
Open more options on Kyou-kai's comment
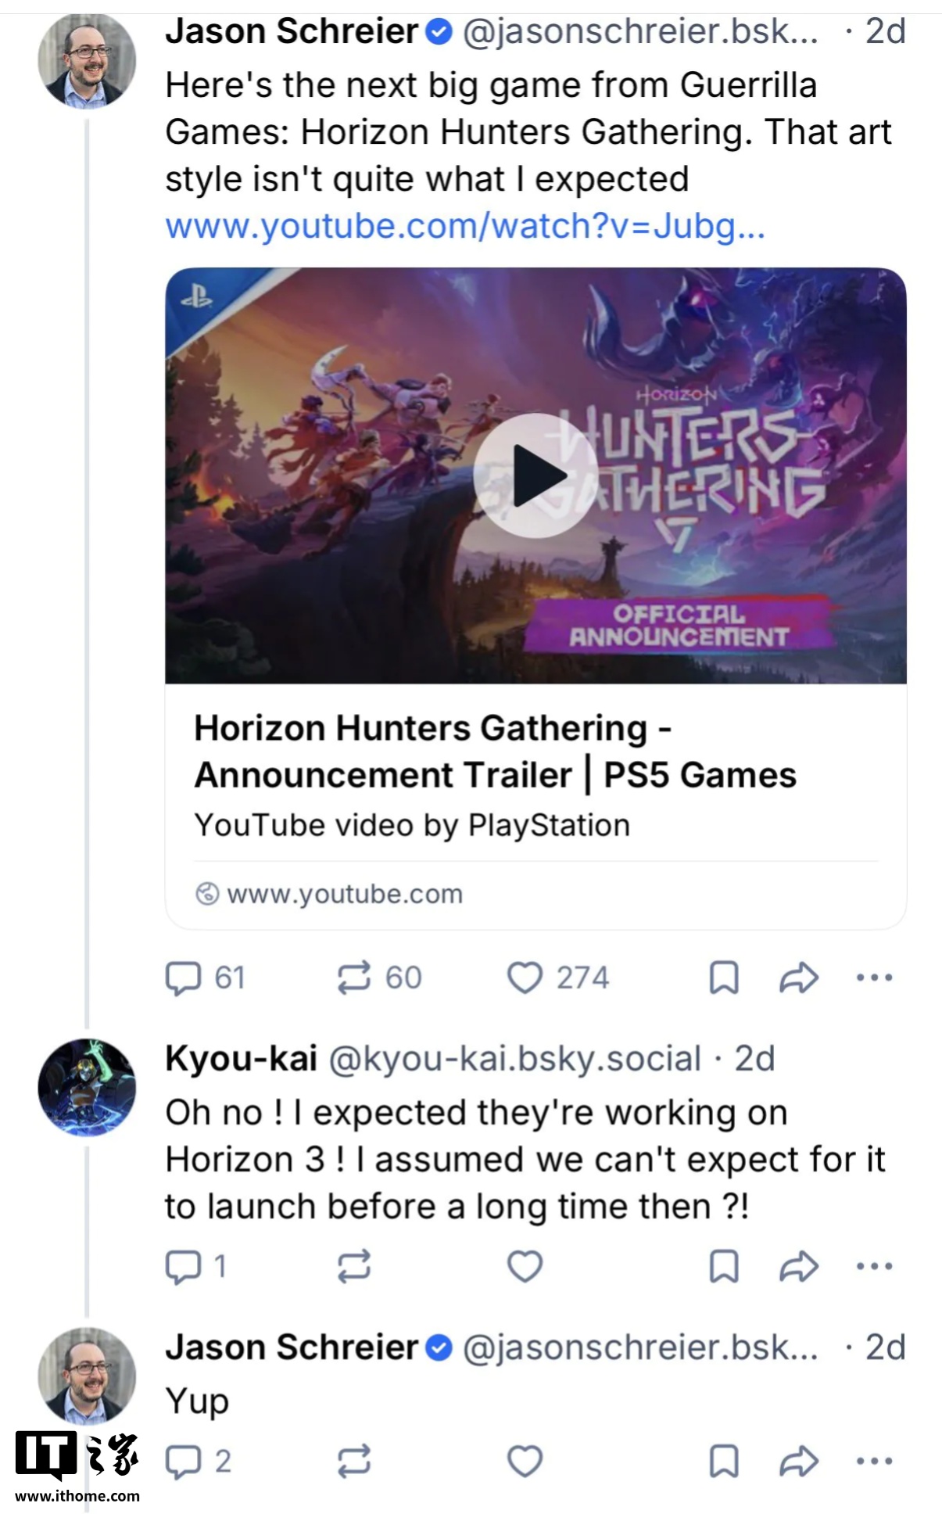click(x=874, y=1266)
